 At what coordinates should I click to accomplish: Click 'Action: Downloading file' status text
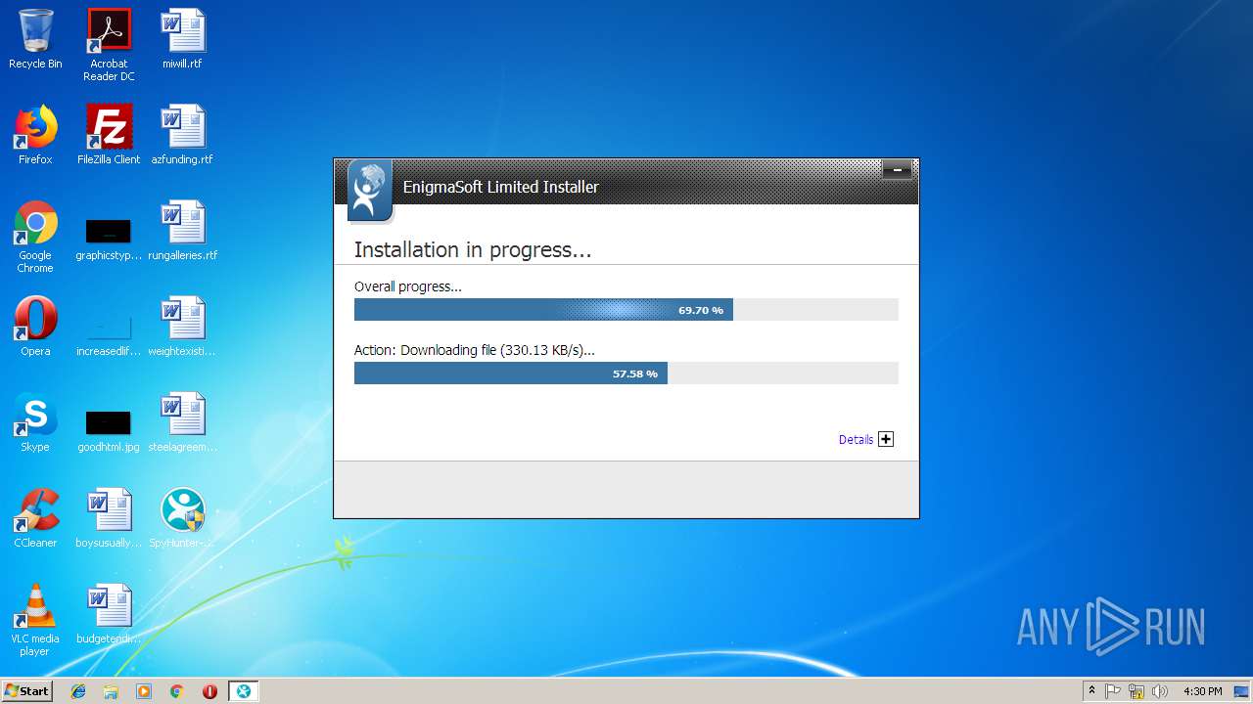tap(474, 350)
